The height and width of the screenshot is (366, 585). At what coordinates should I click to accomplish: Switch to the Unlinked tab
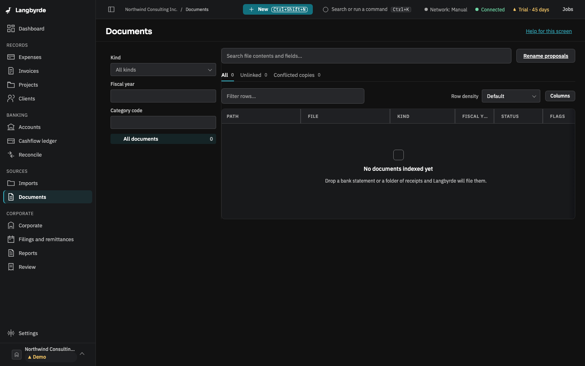254,75
